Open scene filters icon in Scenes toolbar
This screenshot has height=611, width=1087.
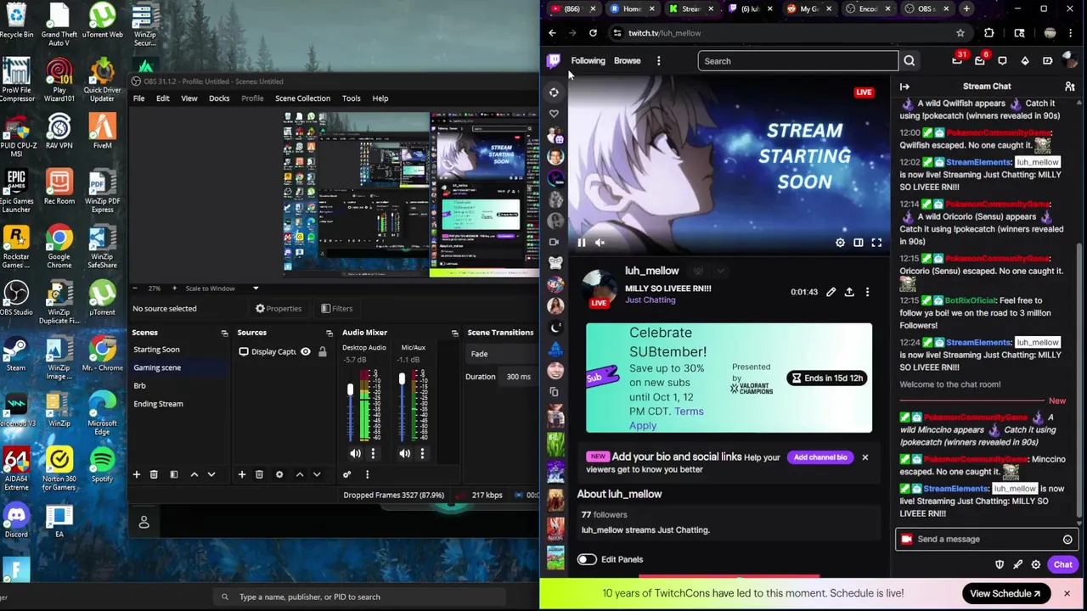click(173, 474)
